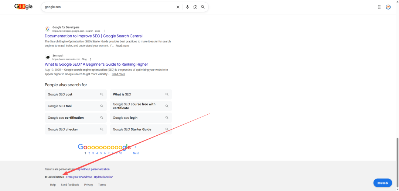Viewport: 399px width, 191px height.
Task: Open more options for Google for Developers result
Action: click(104, 31)
